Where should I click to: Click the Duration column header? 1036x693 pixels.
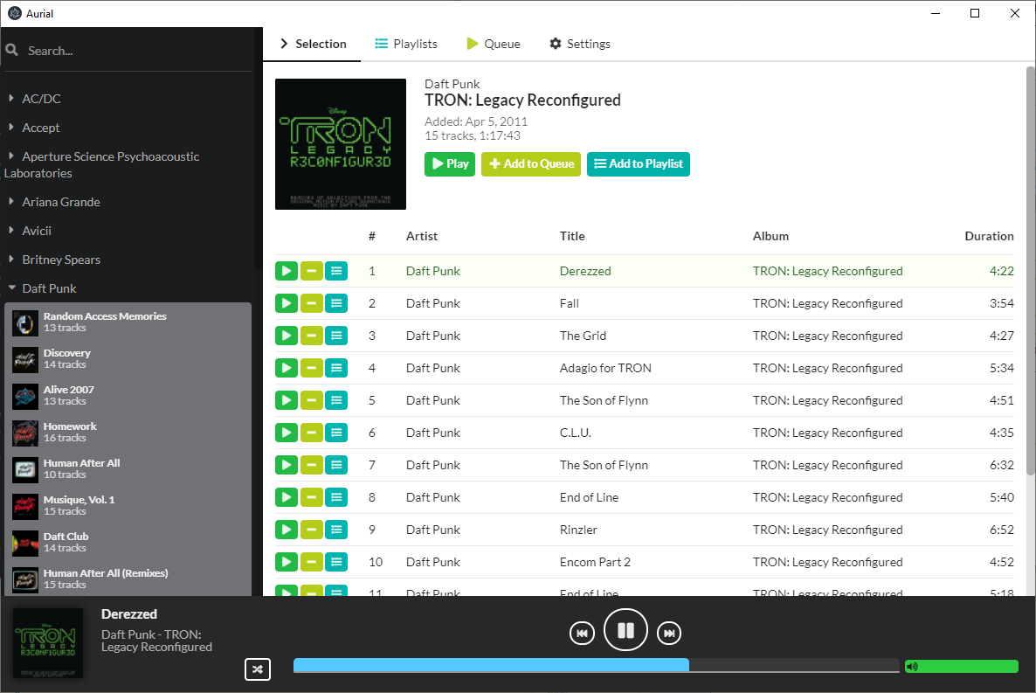tap(989, 236)
